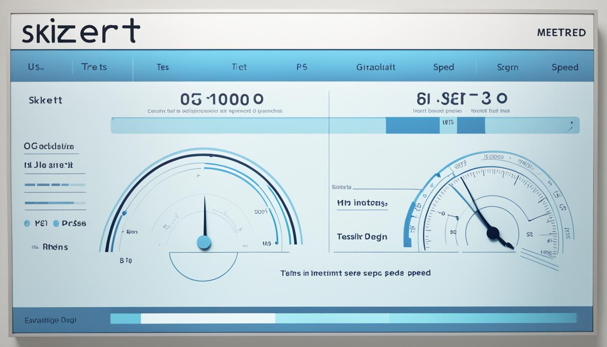Click the Eavatlige Degi label in the footer
This screenshot has width=607, height=347.
click(x=51, y=320)
